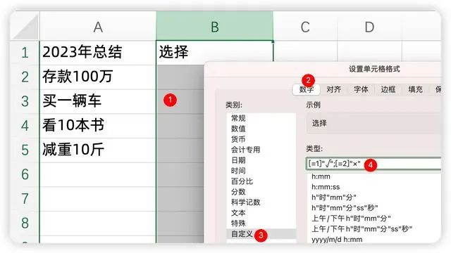The width and height of the screenshot is (451, 253).
Task: Click empty cell A7
Action: coord(98,199)
